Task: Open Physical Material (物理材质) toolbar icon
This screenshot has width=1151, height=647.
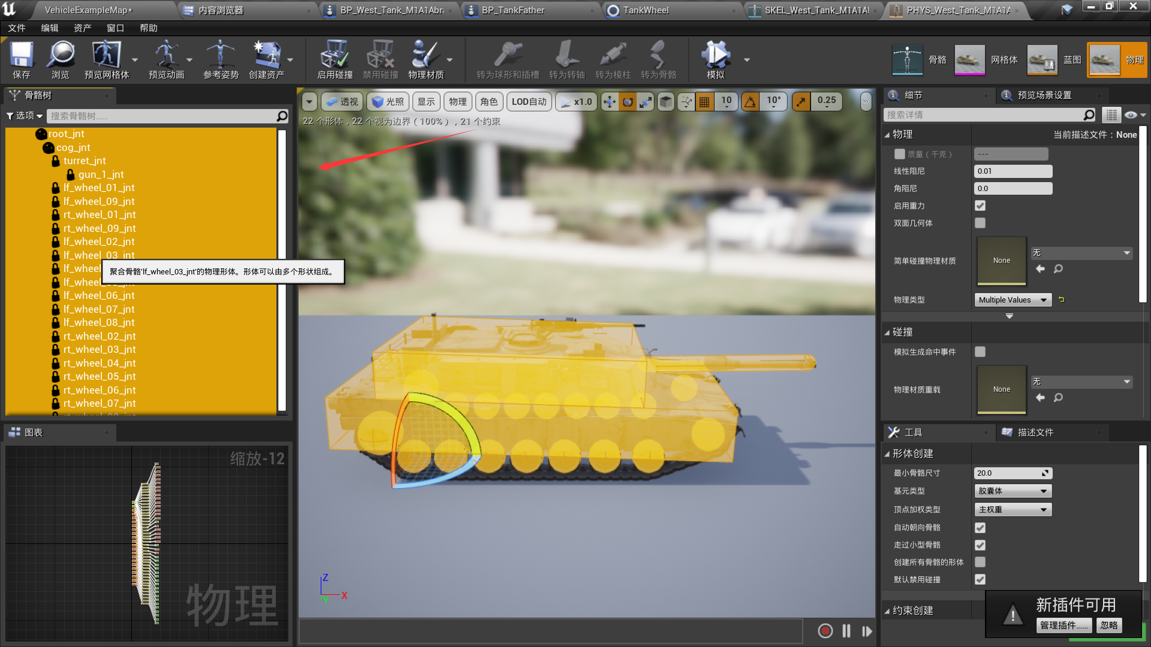Action: click(425, 56)
